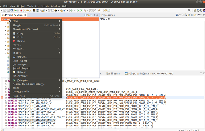Viewport: 205px width, 131px height.
Task: Switch to the sdl_esm.c editor tab
Action: point(113,73)
